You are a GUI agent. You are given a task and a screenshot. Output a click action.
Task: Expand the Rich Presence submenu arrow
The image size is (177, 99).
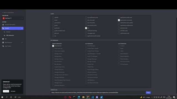[22, 43]
